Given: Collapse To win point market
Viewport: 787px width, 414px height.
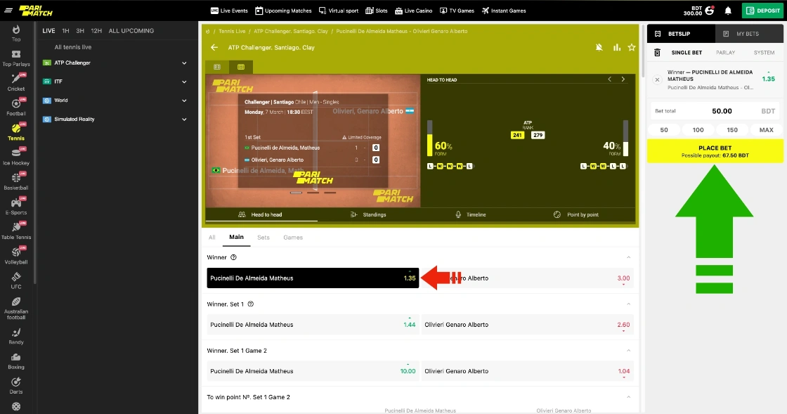Looking at the screenshot, I should tap(628, 397).
